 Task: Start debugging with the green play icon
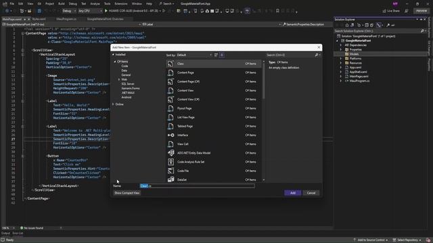(106, 11)
